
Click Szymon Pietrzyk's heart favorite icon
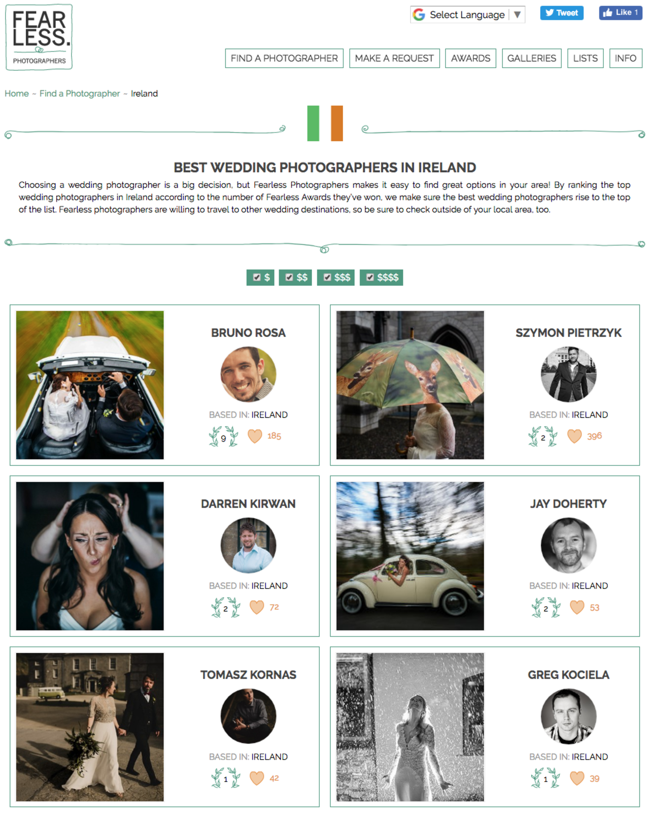click(x=574, y=436)
